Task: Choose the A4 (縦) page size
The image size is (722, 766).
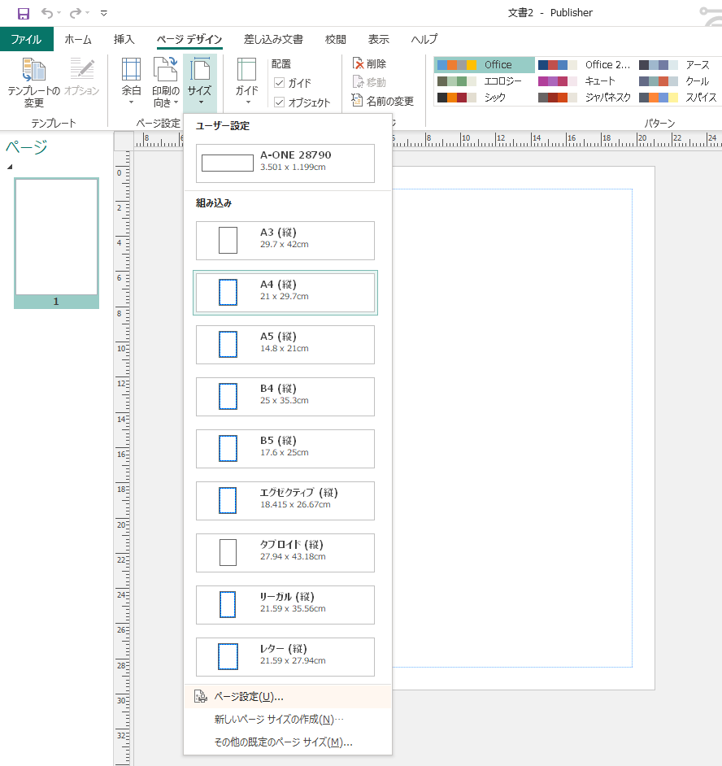Action: [x=285, y=293]
